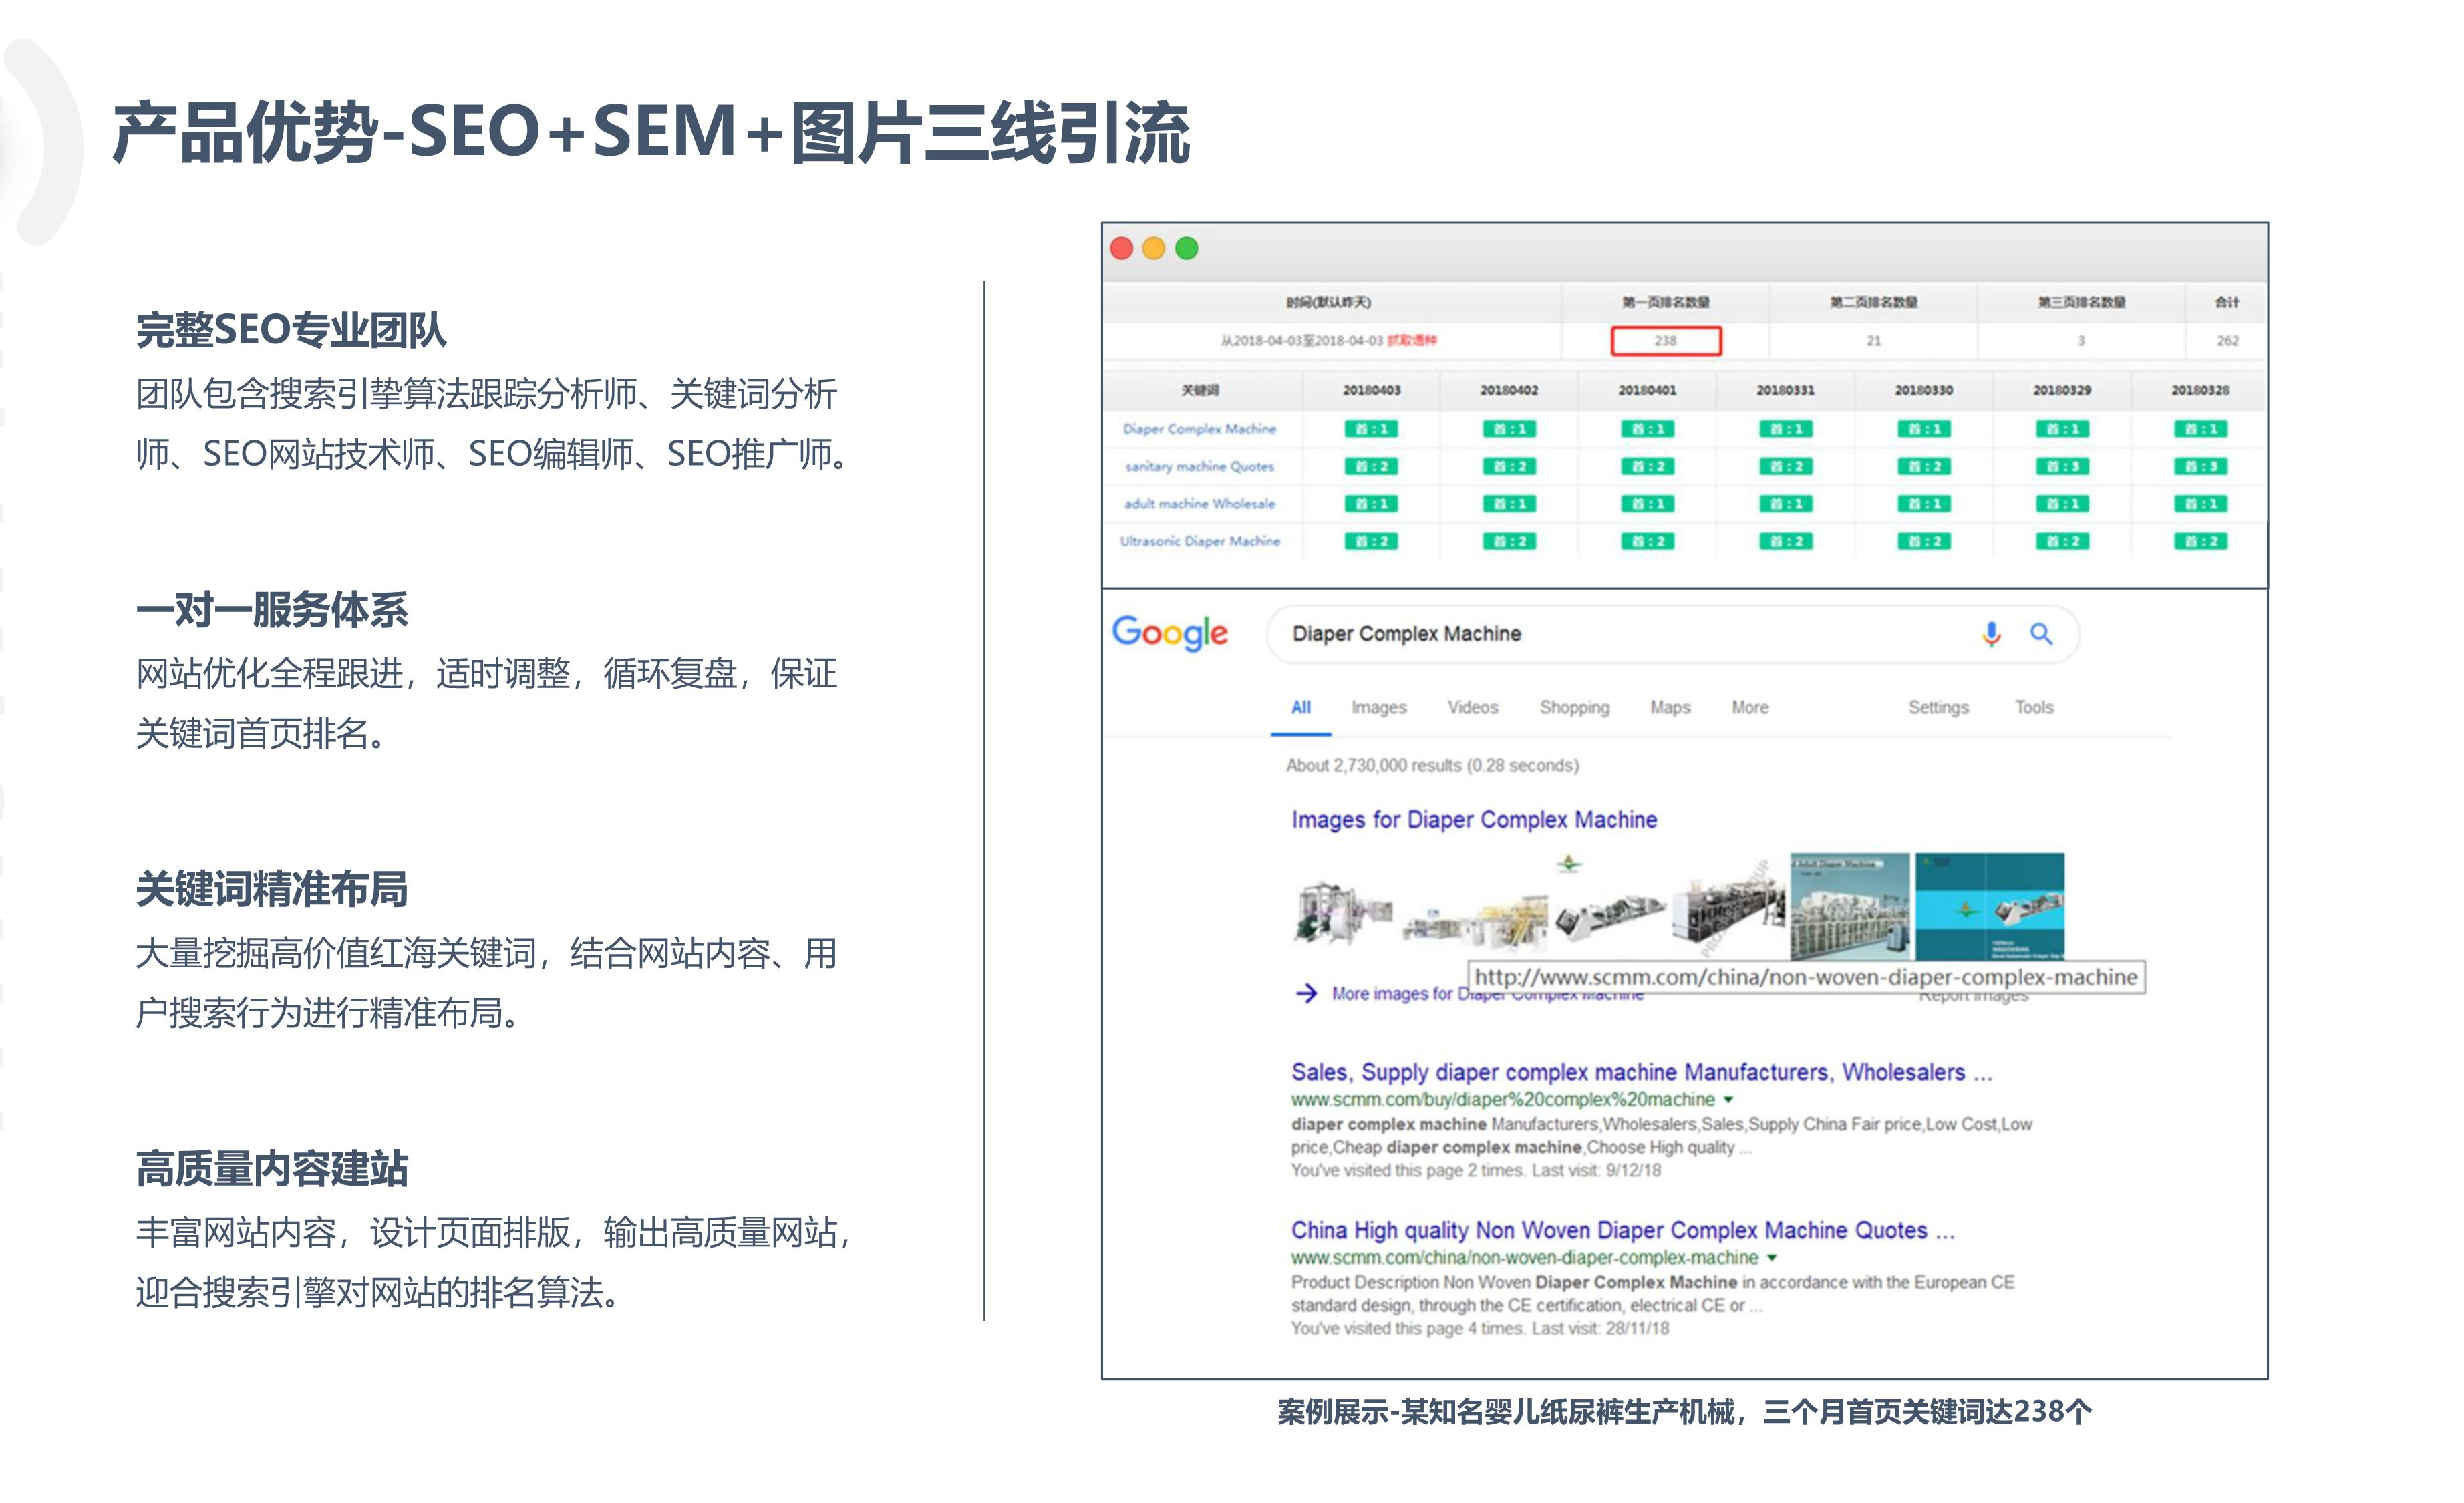Screen dimensions: 2464x1503
Task: Open search Settings
Action: pos(1938,708)
